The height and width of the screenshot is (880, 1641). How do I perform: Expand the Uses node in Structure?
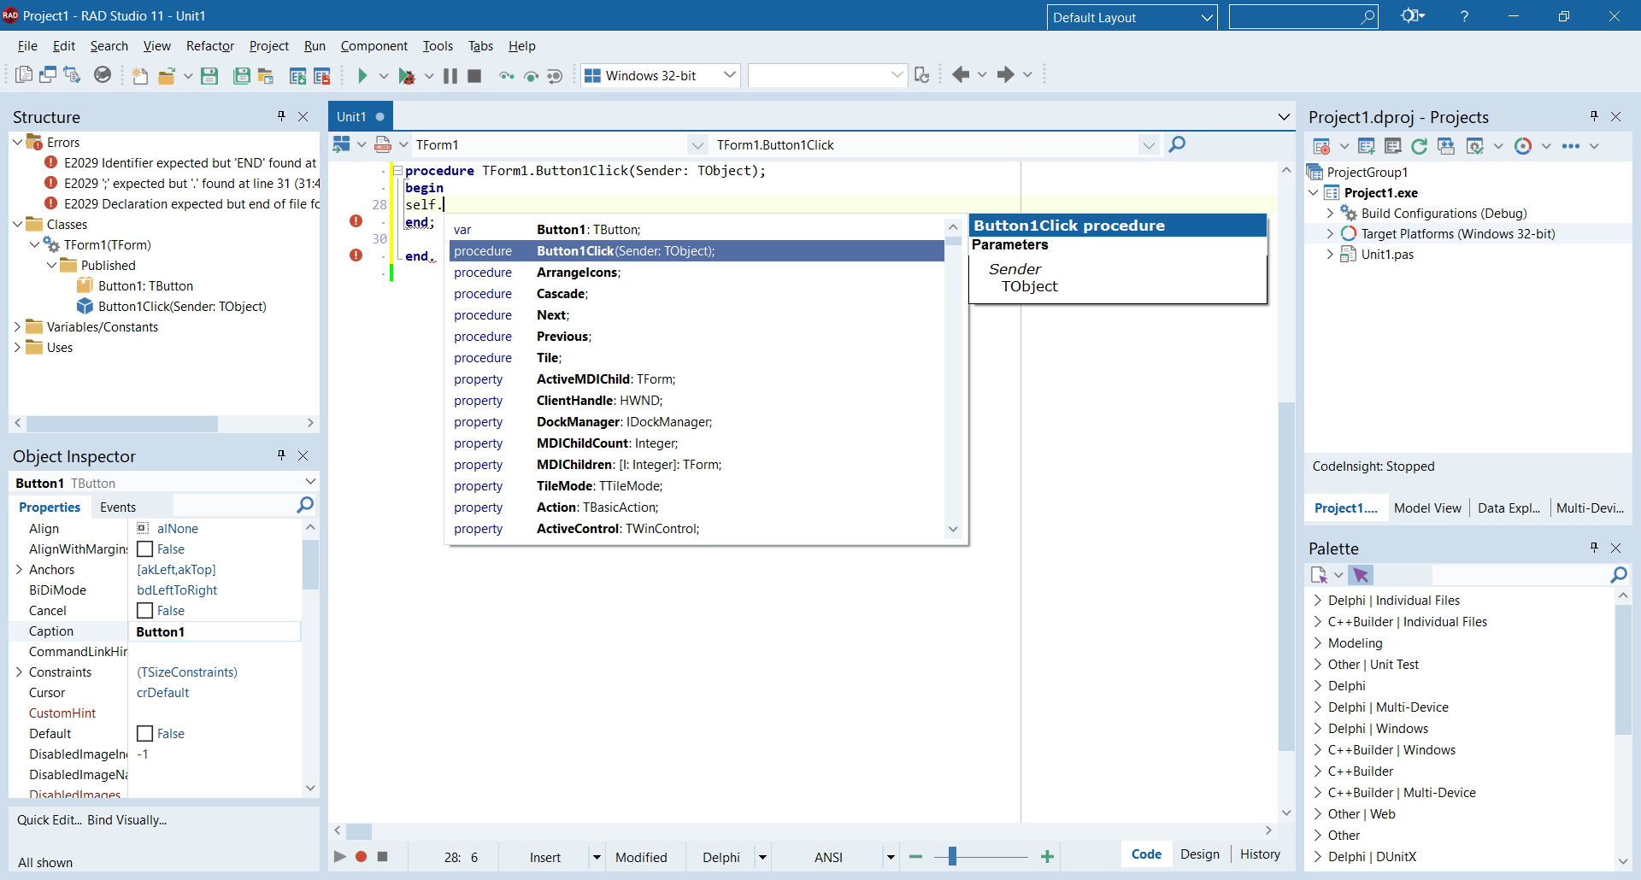(x=17, y=348)
